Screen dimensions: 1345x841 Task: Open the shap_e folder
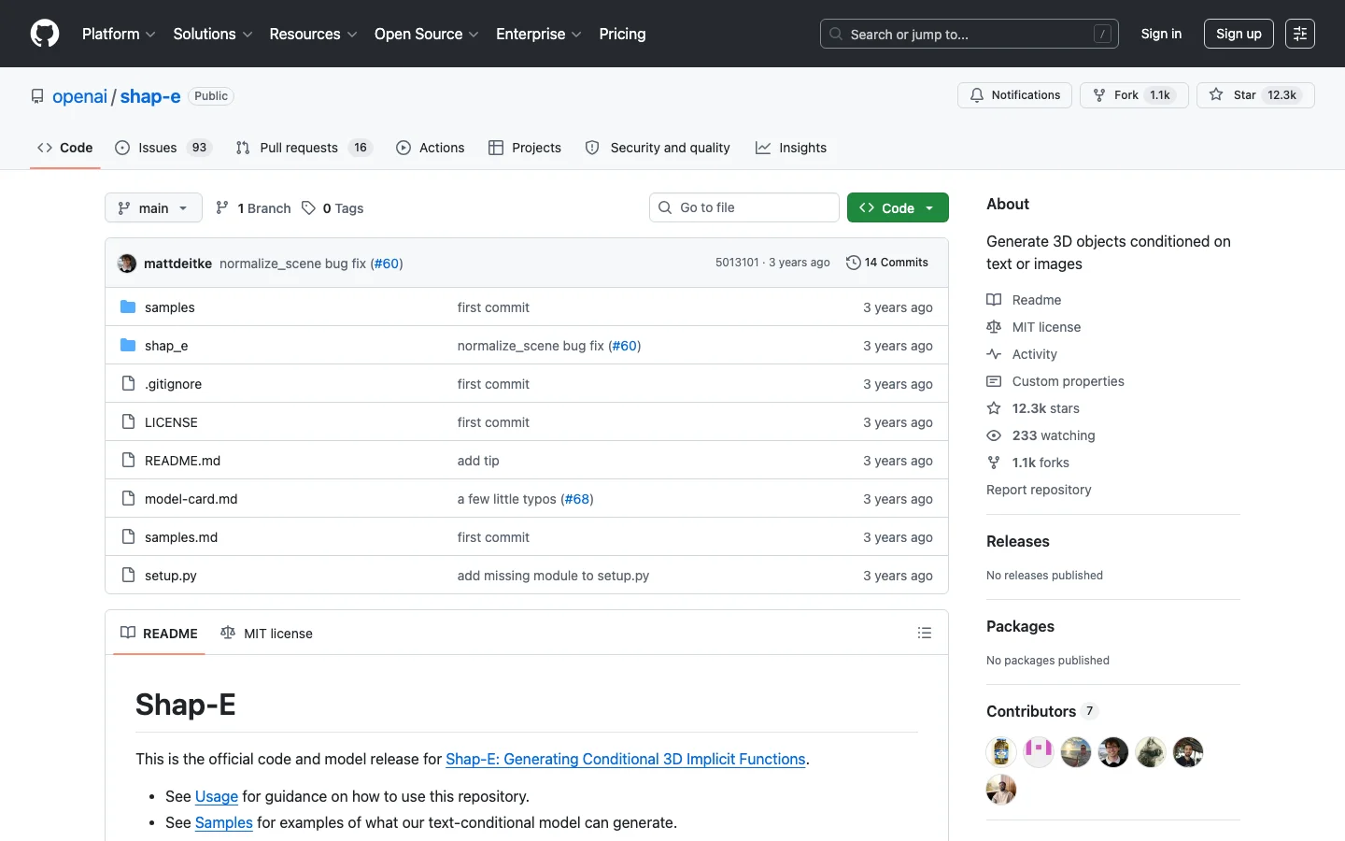pos(166,346)
